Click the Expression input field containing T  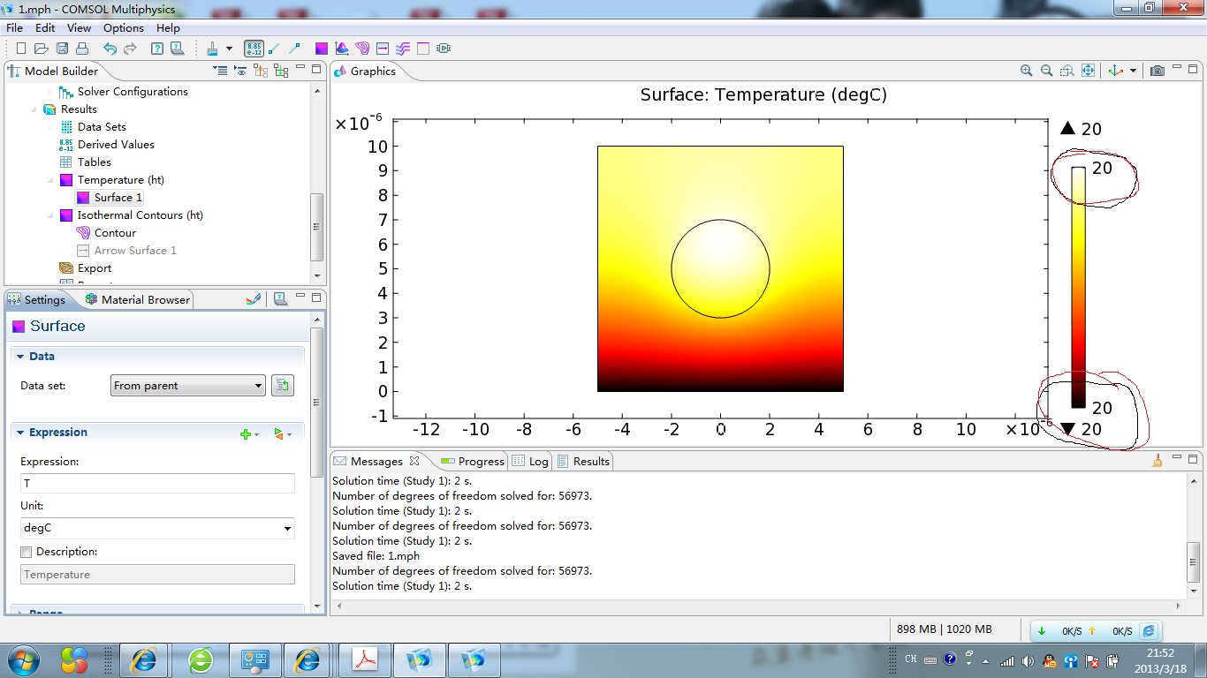tap(157, 484)
